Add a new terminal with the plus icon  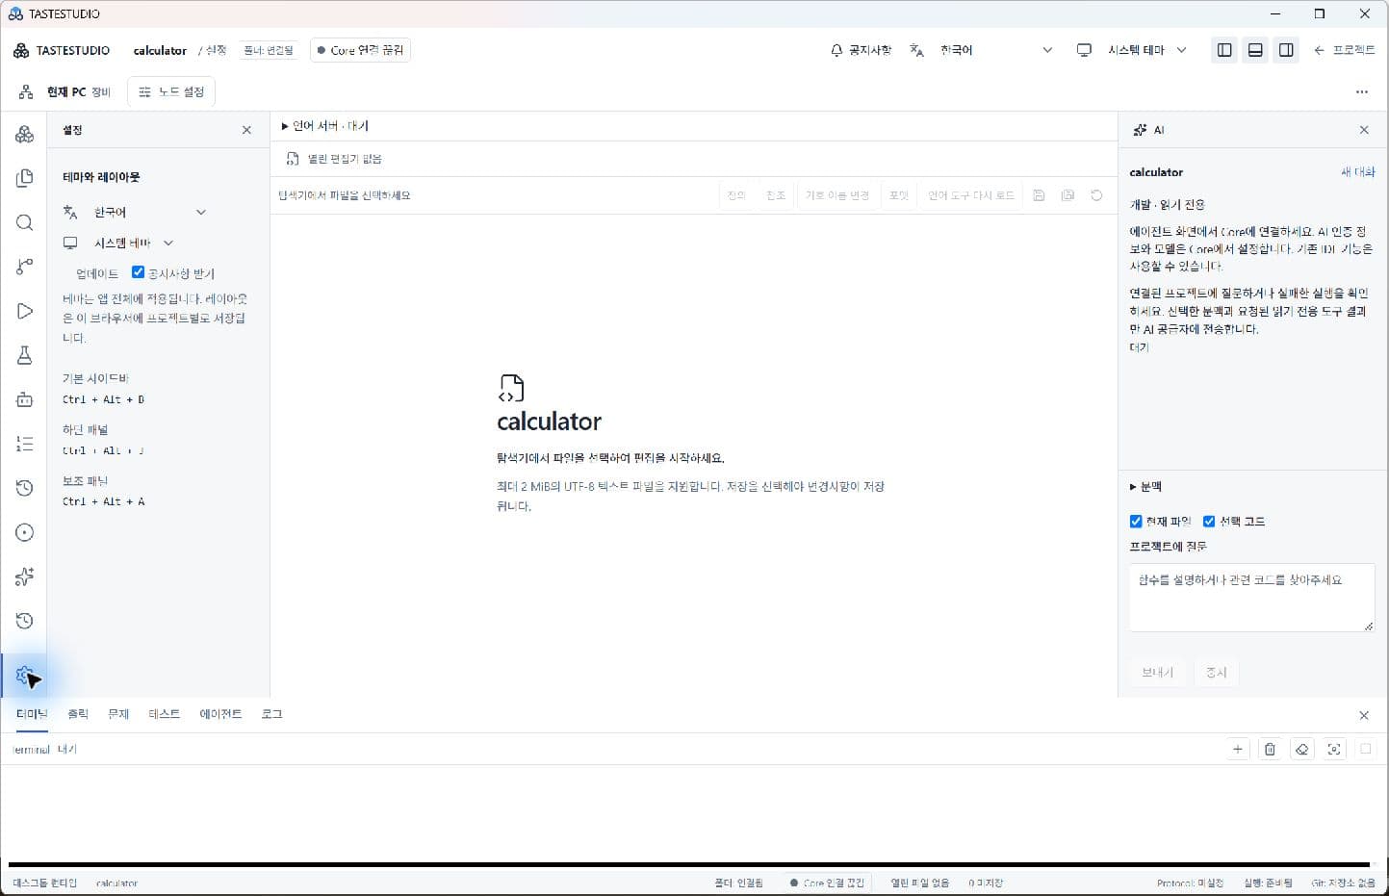[1238, 749]
